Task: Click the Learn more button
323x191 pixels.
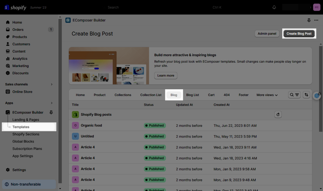Action: click(x=166, y=76)
